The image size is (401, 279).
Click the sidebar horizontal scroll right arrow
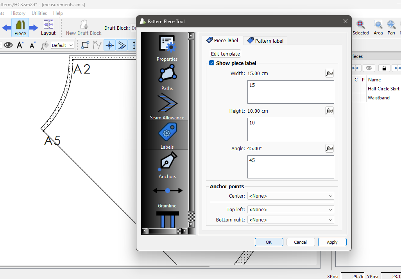[x=184, y=231]
